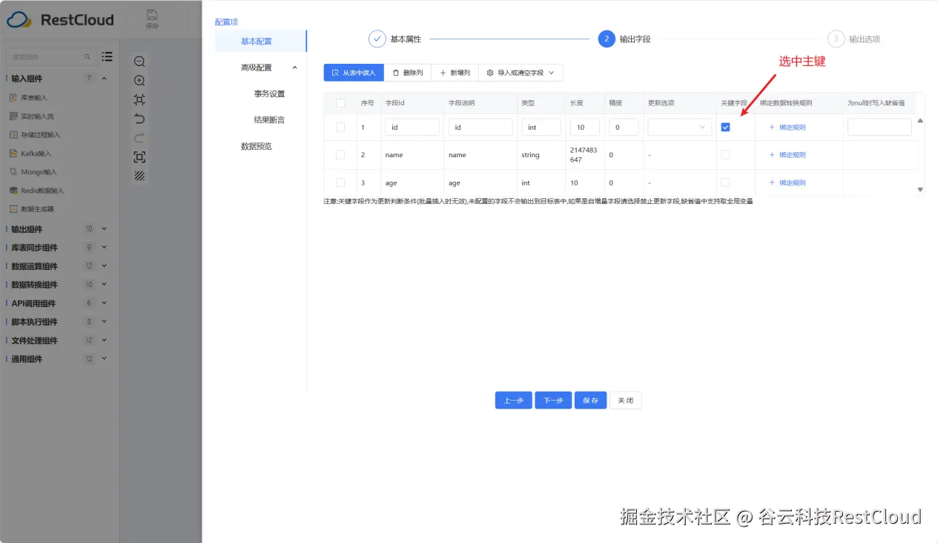This screenshot has width=938, height=543.
Task: Check the 关键字段 checkbox for age
Action: 726,182
